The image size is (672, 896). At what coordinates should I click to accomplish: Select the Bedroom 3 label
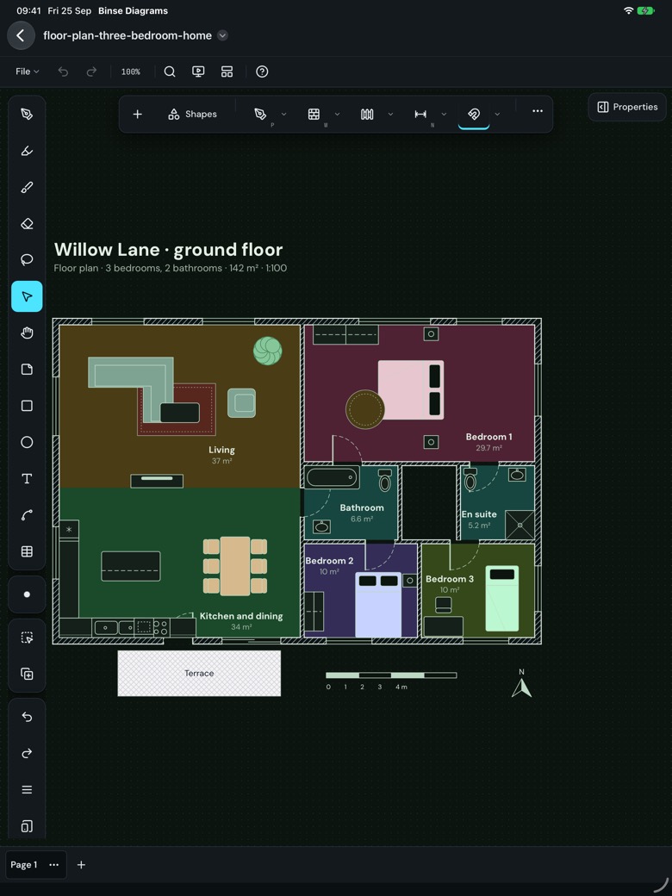pos(449,579)
